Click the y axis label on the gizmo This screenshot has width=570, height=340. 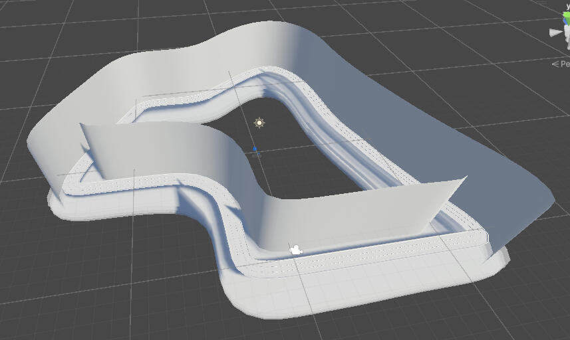point(567,7)
